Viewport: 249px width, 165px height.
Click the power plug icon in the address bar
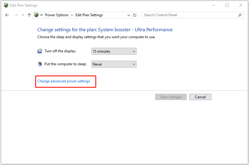[36, 15]
